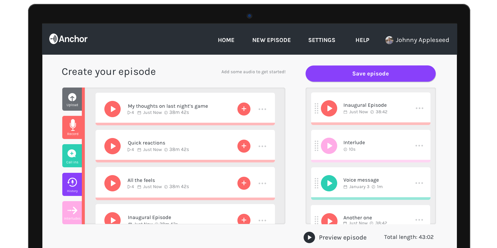Screen dimensions: 497x248
Task: Open the options menu for 'Voice message'
Action: [419, 183]
